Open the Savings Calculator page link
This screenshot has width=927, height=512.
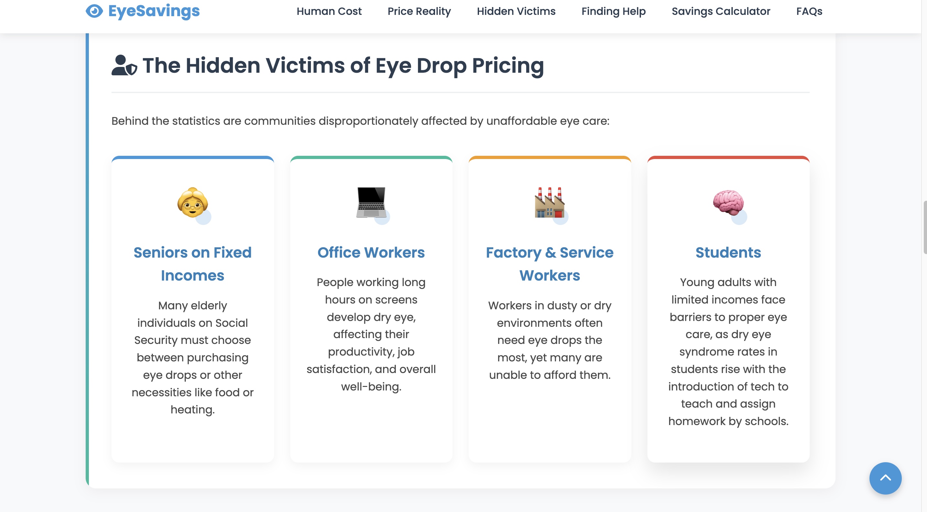tap(721, 12)
